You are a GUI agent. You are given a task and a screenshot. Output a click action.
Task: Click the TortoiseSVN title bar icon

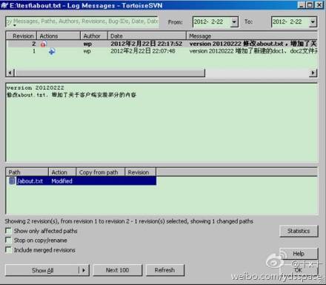4,5
